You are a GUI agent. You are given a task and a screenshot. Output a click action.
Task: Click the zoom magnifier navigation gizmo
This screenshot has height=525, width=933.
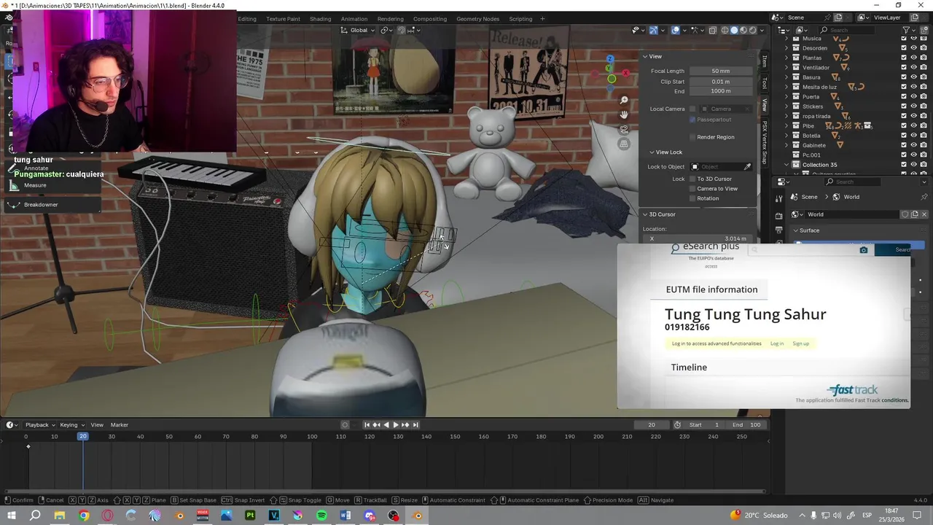click(624, 100)
